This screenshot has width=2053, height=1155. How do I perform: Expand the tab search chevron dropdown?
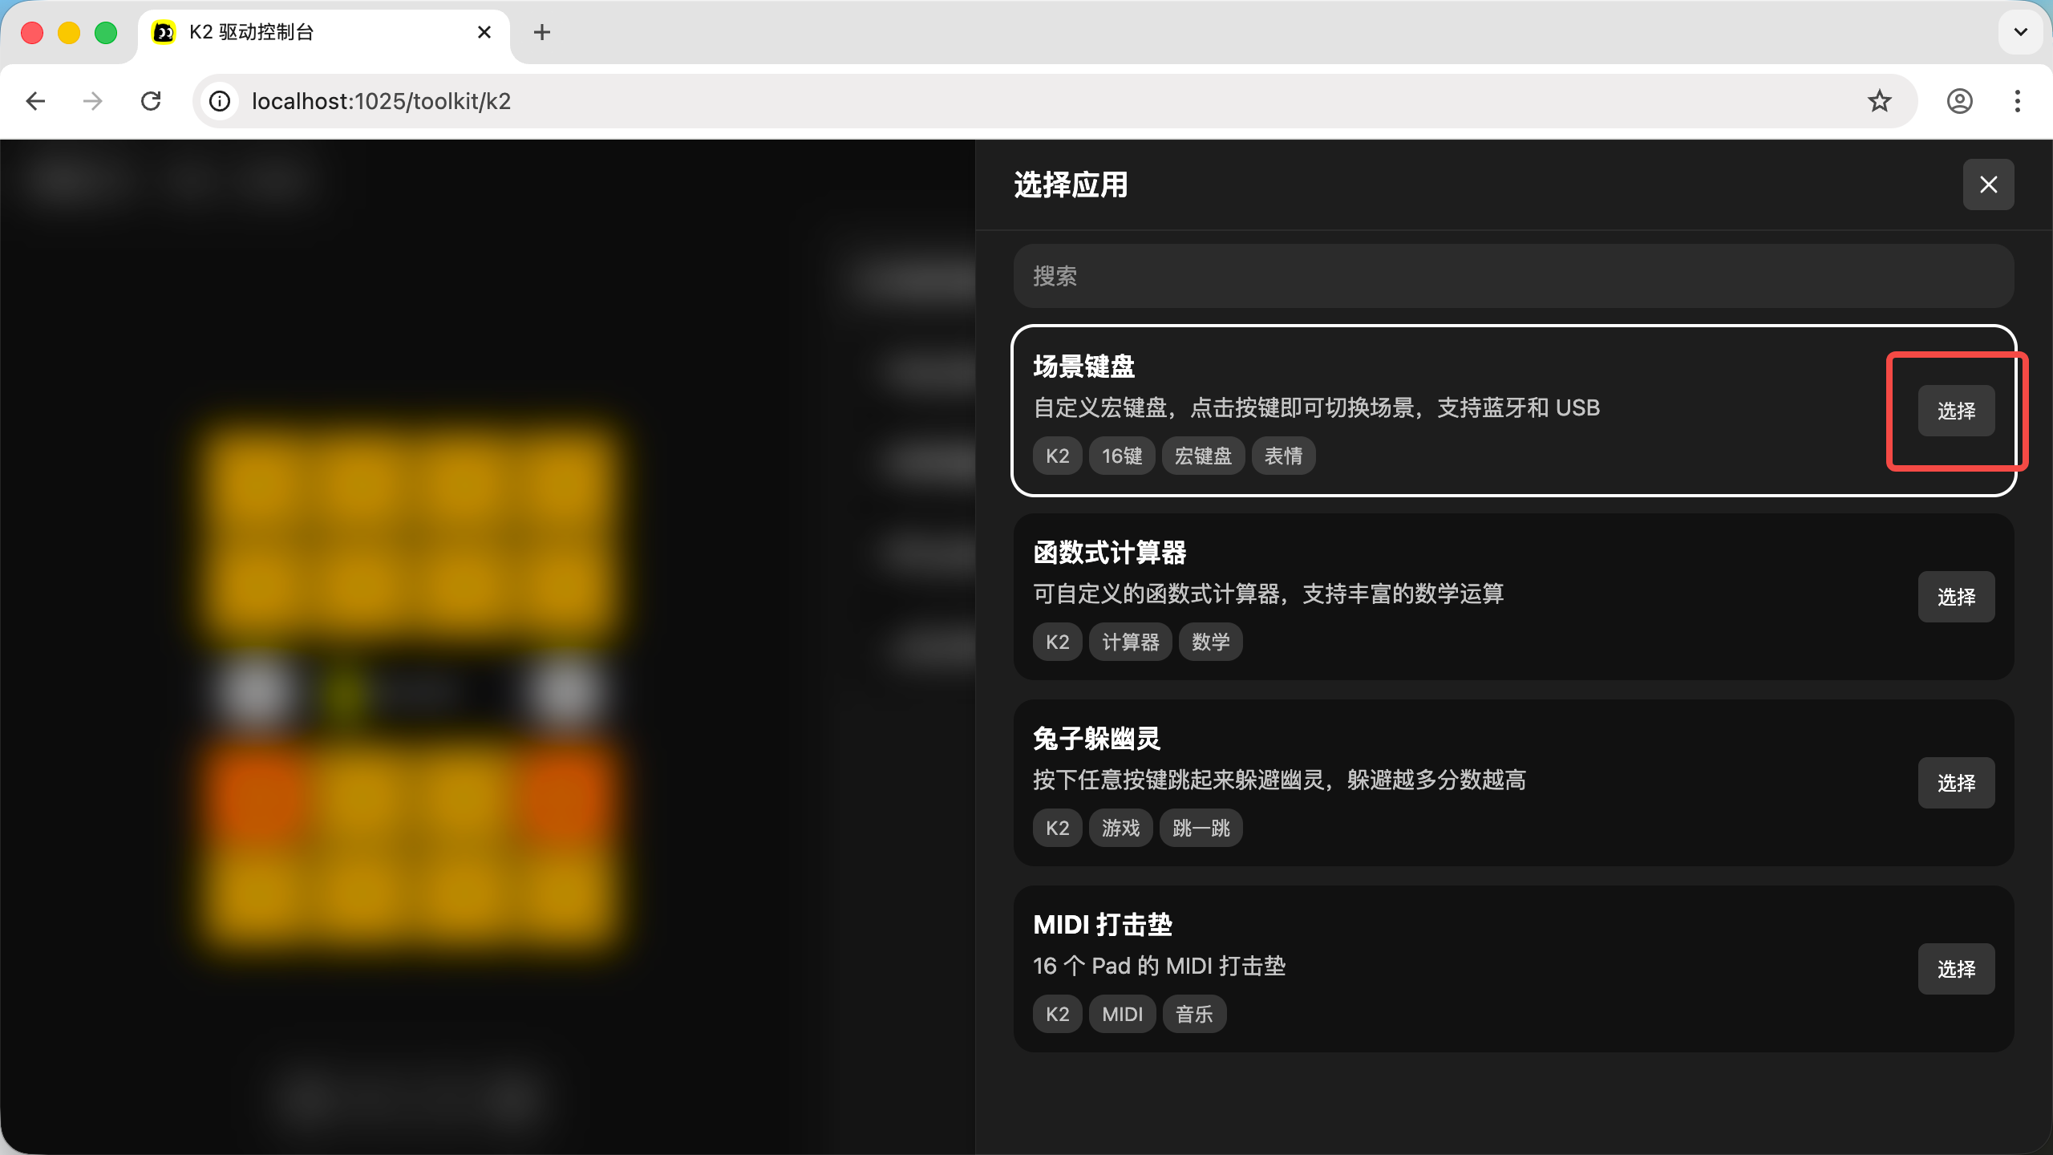pos(2020,32)
